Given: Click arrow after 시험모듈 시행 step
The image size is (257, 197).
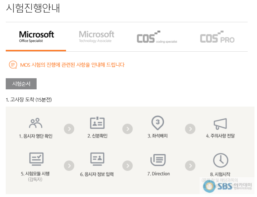Looking at the screenshot, I should click(69, 166).
